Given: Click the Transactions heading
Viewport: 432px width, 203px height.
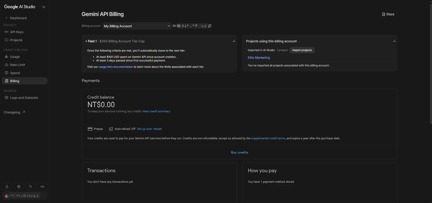Looking at the screenshot, I should (x=102, y=171).
